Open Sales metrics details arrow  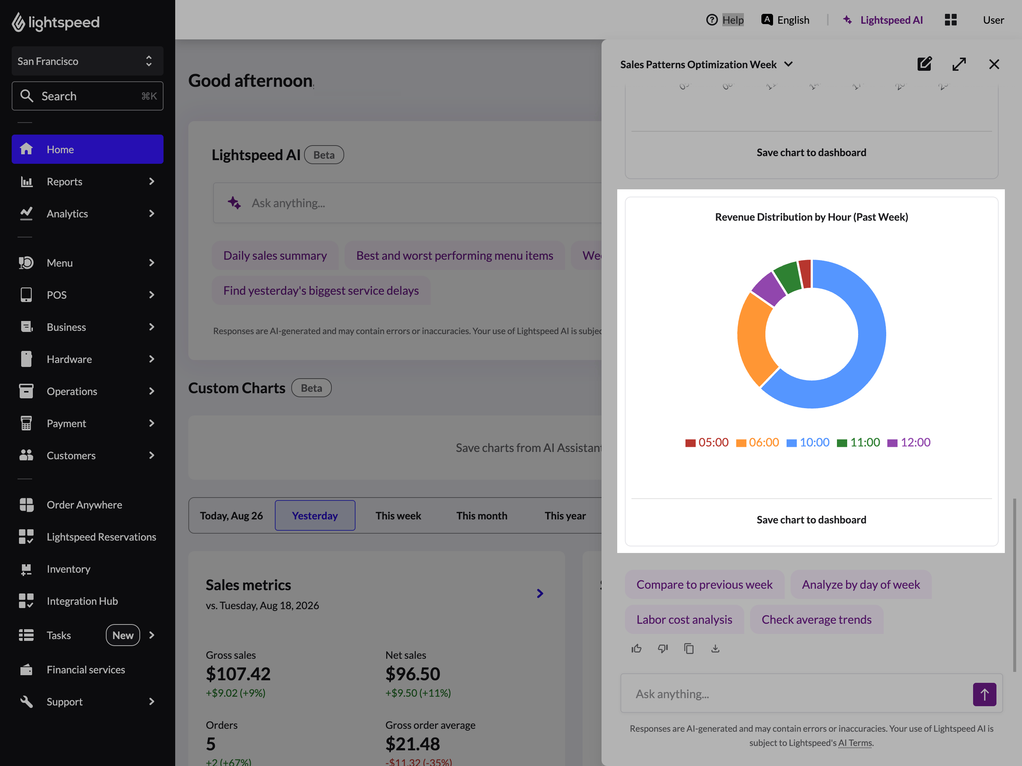pyautogui.click(x=539, y=593)
